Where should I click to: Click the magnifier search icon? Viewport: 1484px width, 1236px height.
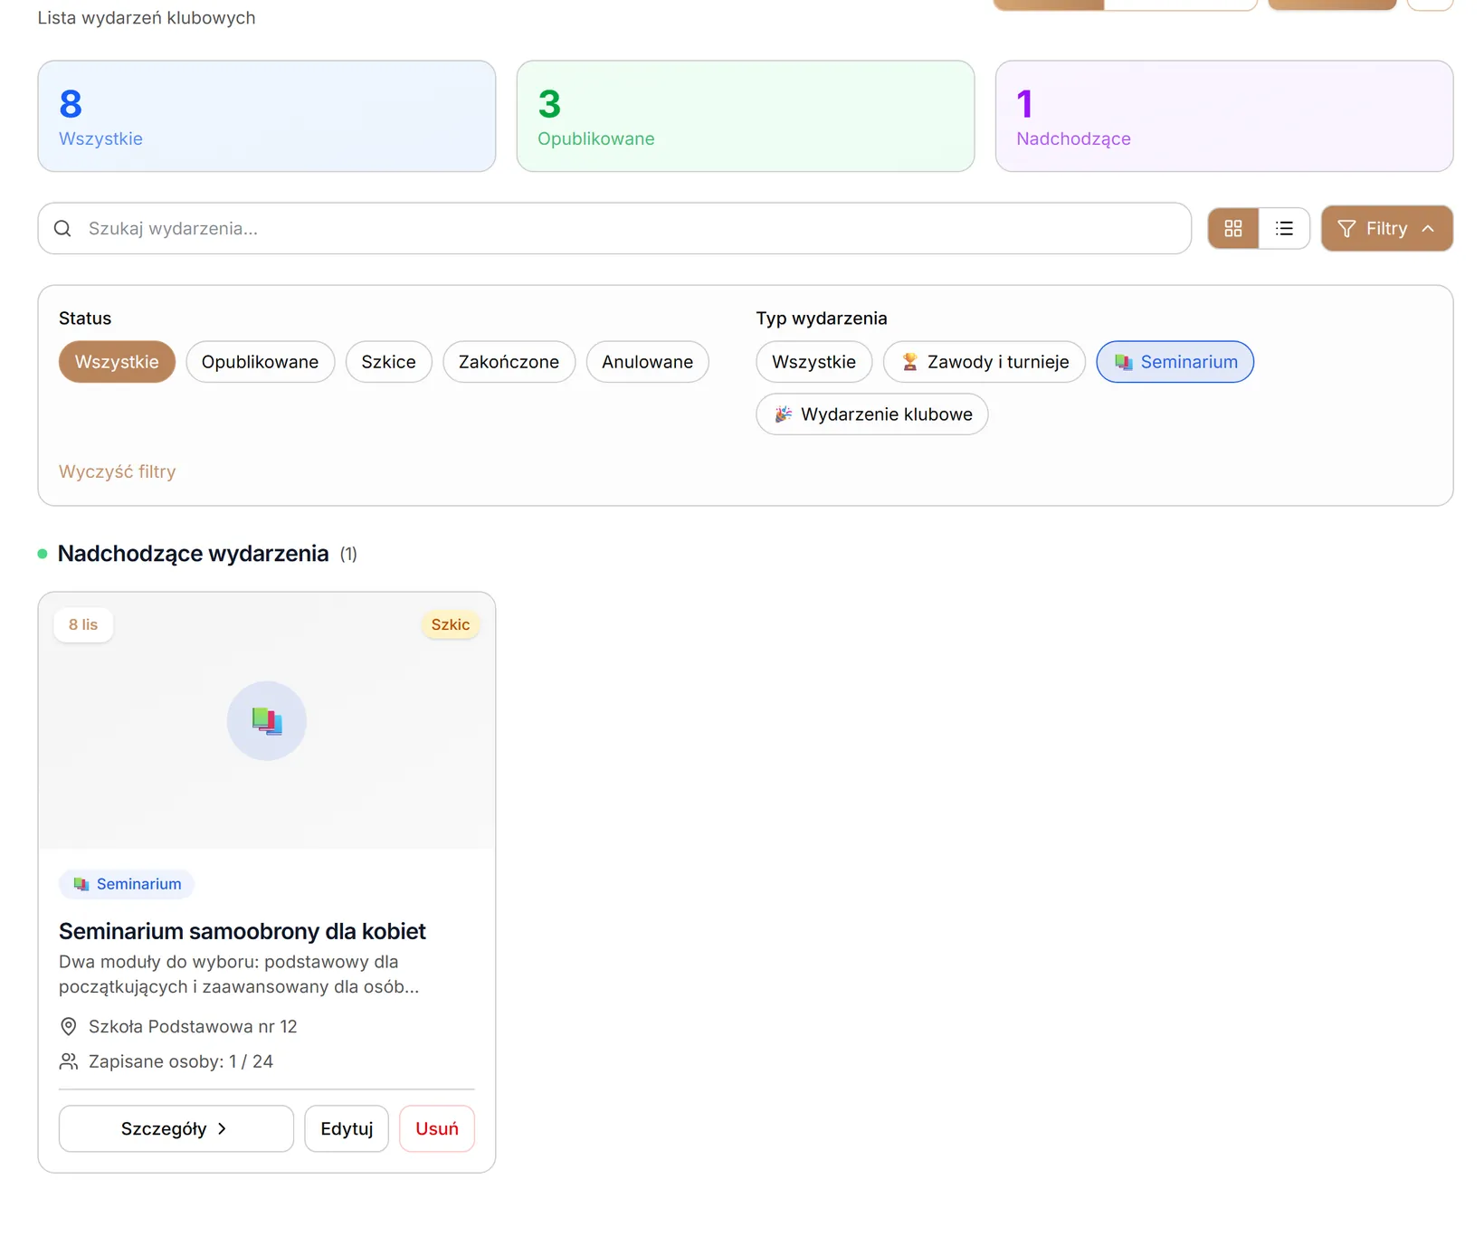pos(62,229)
